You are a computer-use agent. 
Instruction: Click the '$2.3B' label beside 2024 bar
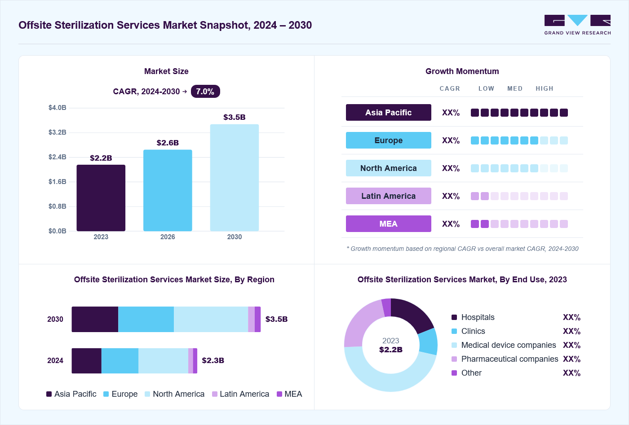[x=213, y=360]
